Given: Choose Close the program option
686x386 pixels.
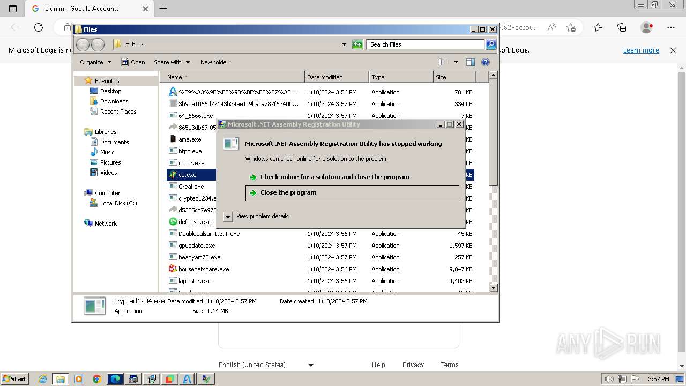Looking at the screenshot, I should coord(352,193).
